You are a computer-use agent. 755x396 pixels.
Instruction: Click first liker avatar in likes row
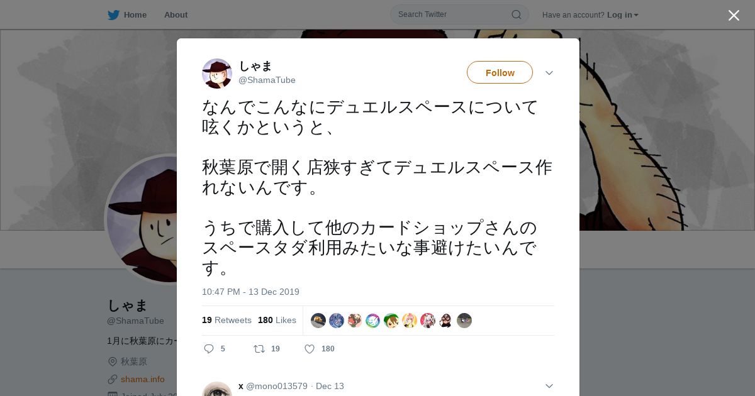[318, 321]
